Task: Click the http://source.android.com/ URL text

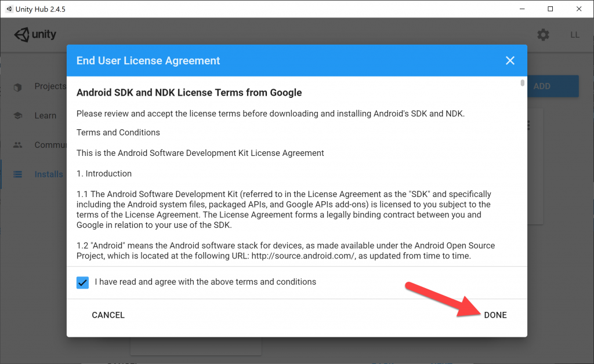Action: pyautogui.click(x=303, y=256)
